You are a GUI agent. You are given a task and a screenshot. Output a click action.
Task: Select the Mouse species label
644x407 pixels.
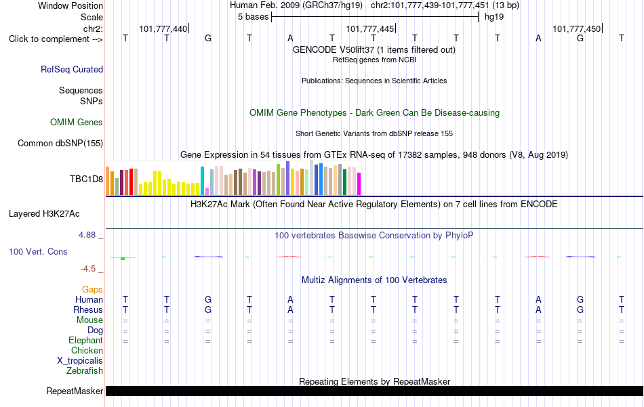(89, 320)
